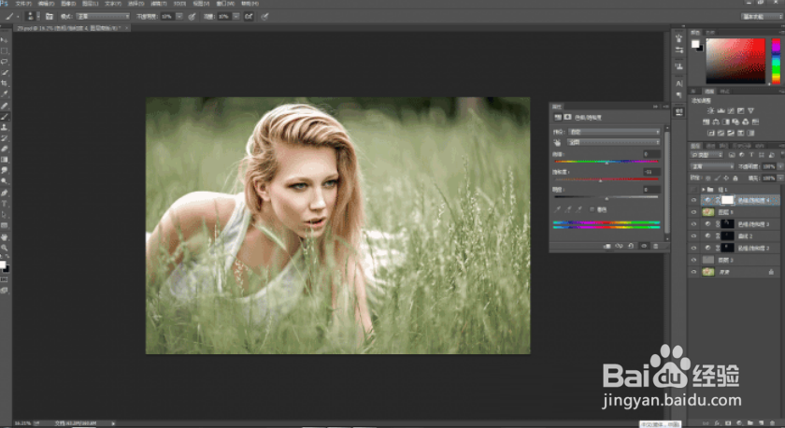Select the Horizontal Type tool

click(4, 204)
